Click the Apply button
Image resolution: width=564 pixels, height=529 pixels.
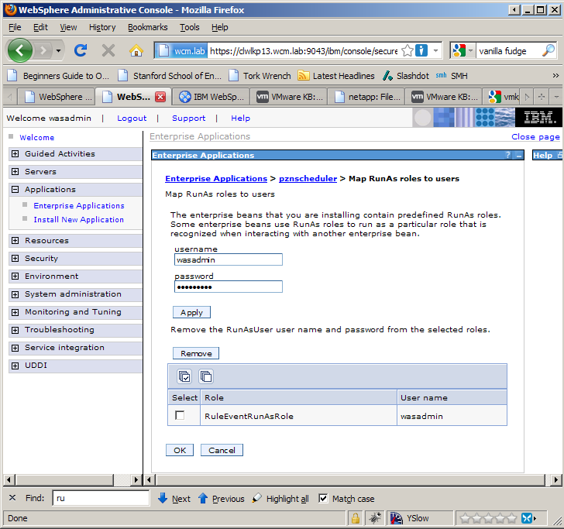[x=191, y=312]
